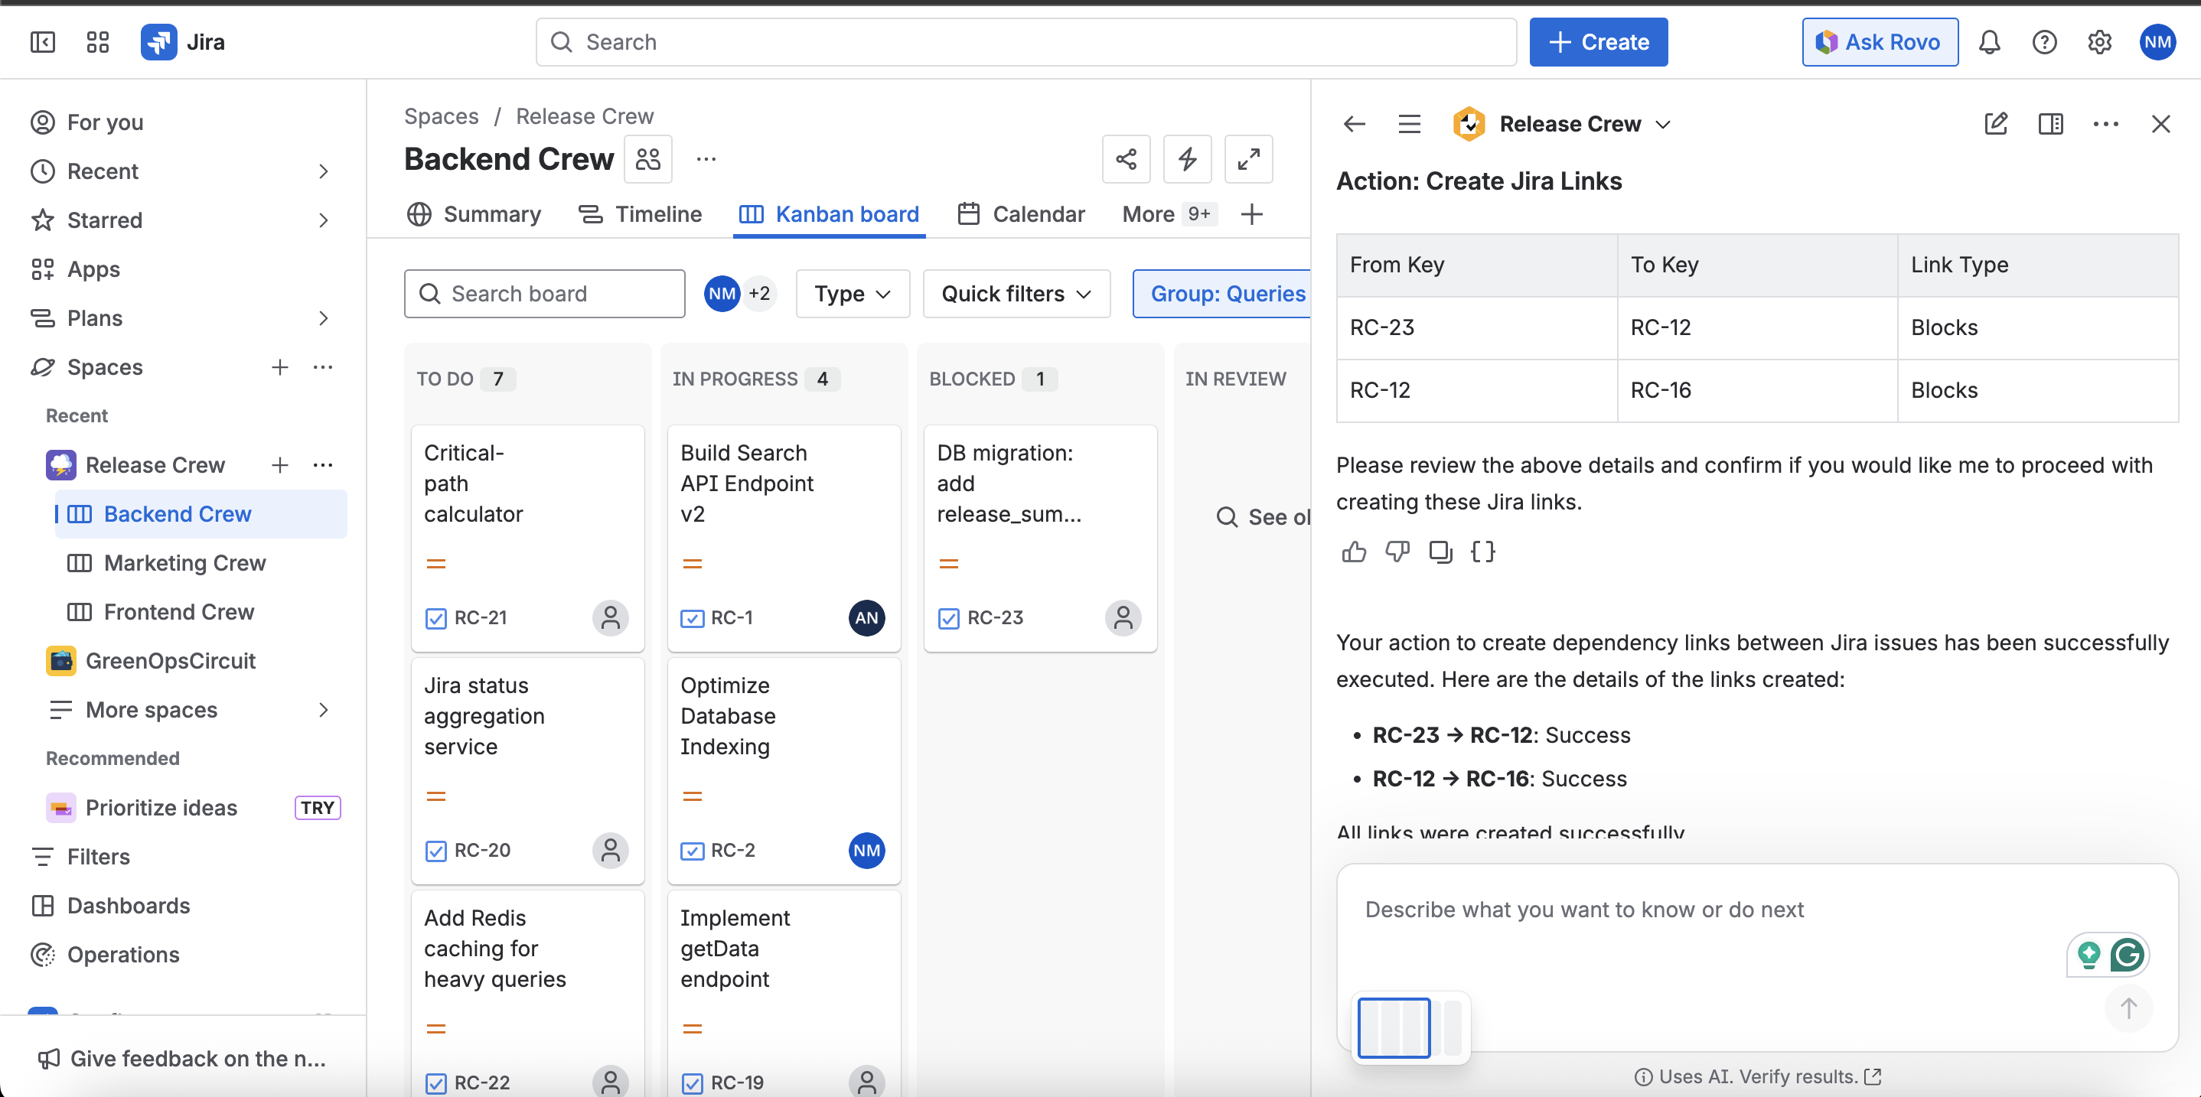This screenshot has height=1097, width=2201.
Task: Start new chat with compose icon
Action: pos(1995,124)
